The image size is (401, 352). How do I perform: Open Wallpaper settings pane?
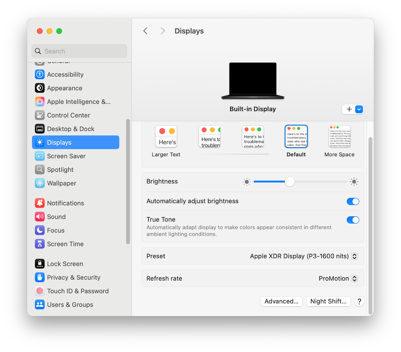tap(76, 183)
